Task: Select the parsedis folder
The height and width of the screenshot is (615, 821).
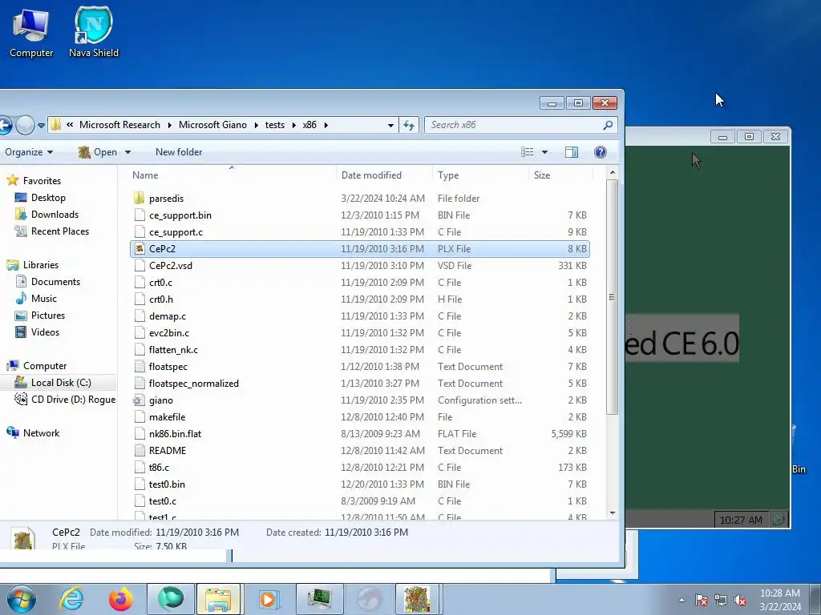Action: [166, 199]
